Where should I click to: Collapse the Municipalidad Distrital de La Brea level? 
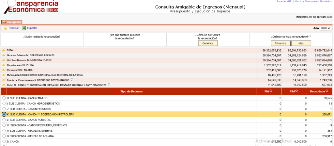point(4,75)
